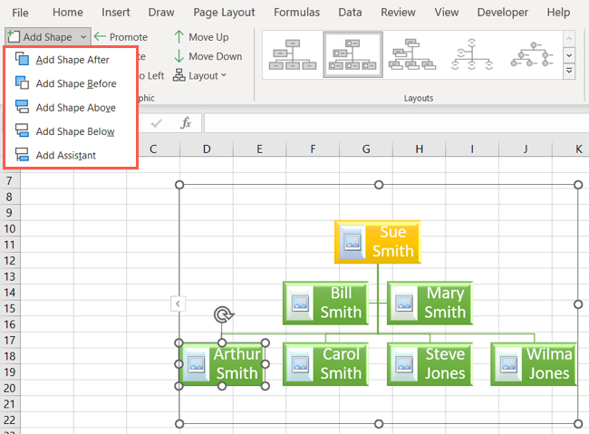Open the SmartArt text pane arrow

click(178, 304)
